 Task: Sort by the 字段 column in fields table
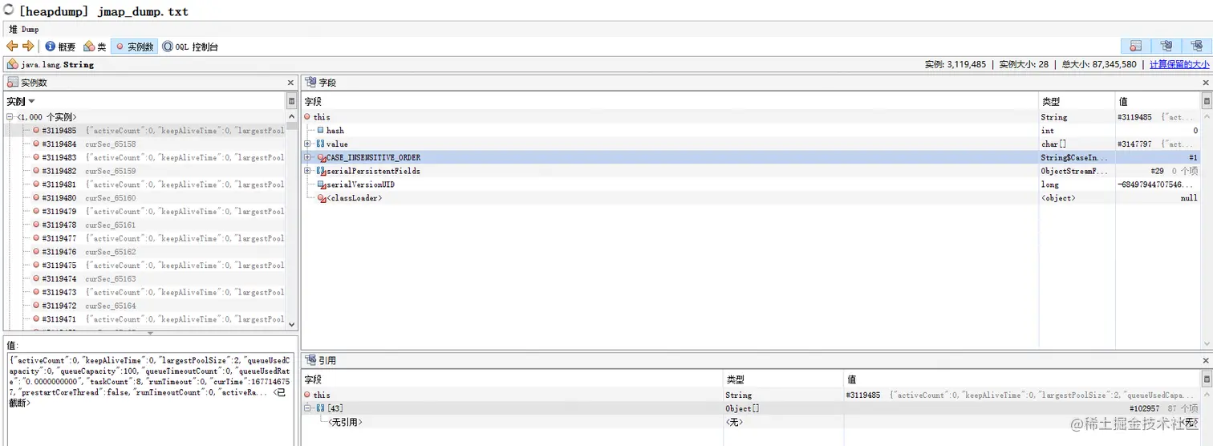click(670, 102)
